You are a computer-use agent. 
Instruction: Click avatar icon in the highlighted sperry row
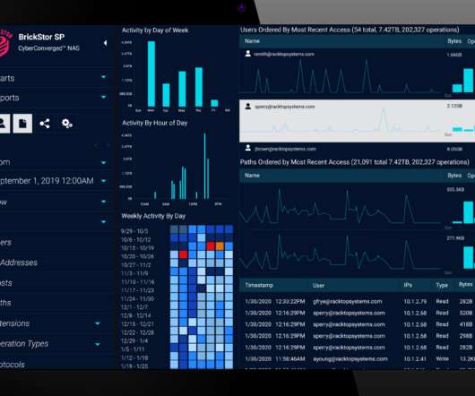[247, 107]
